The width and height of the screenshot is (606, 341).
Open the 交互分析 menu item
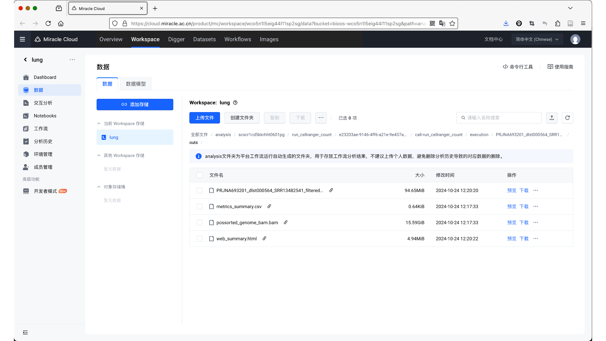(43, 103)
